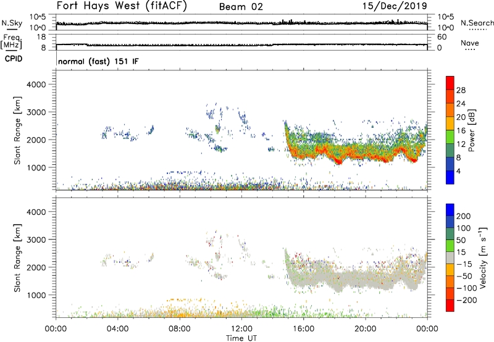Click Power colorbar yellow segment between 16 and 20
The height and width of the screenshot is (342, 494).
pyautogui.click(x=450, y=123)
